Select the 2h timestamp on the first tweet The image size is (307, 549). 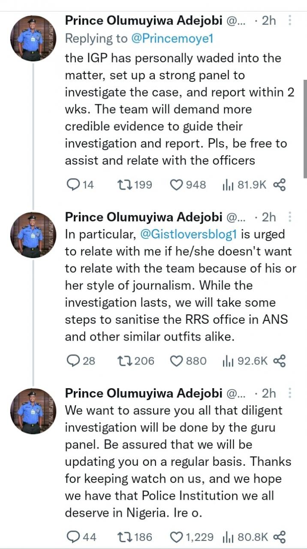[269, 20]
